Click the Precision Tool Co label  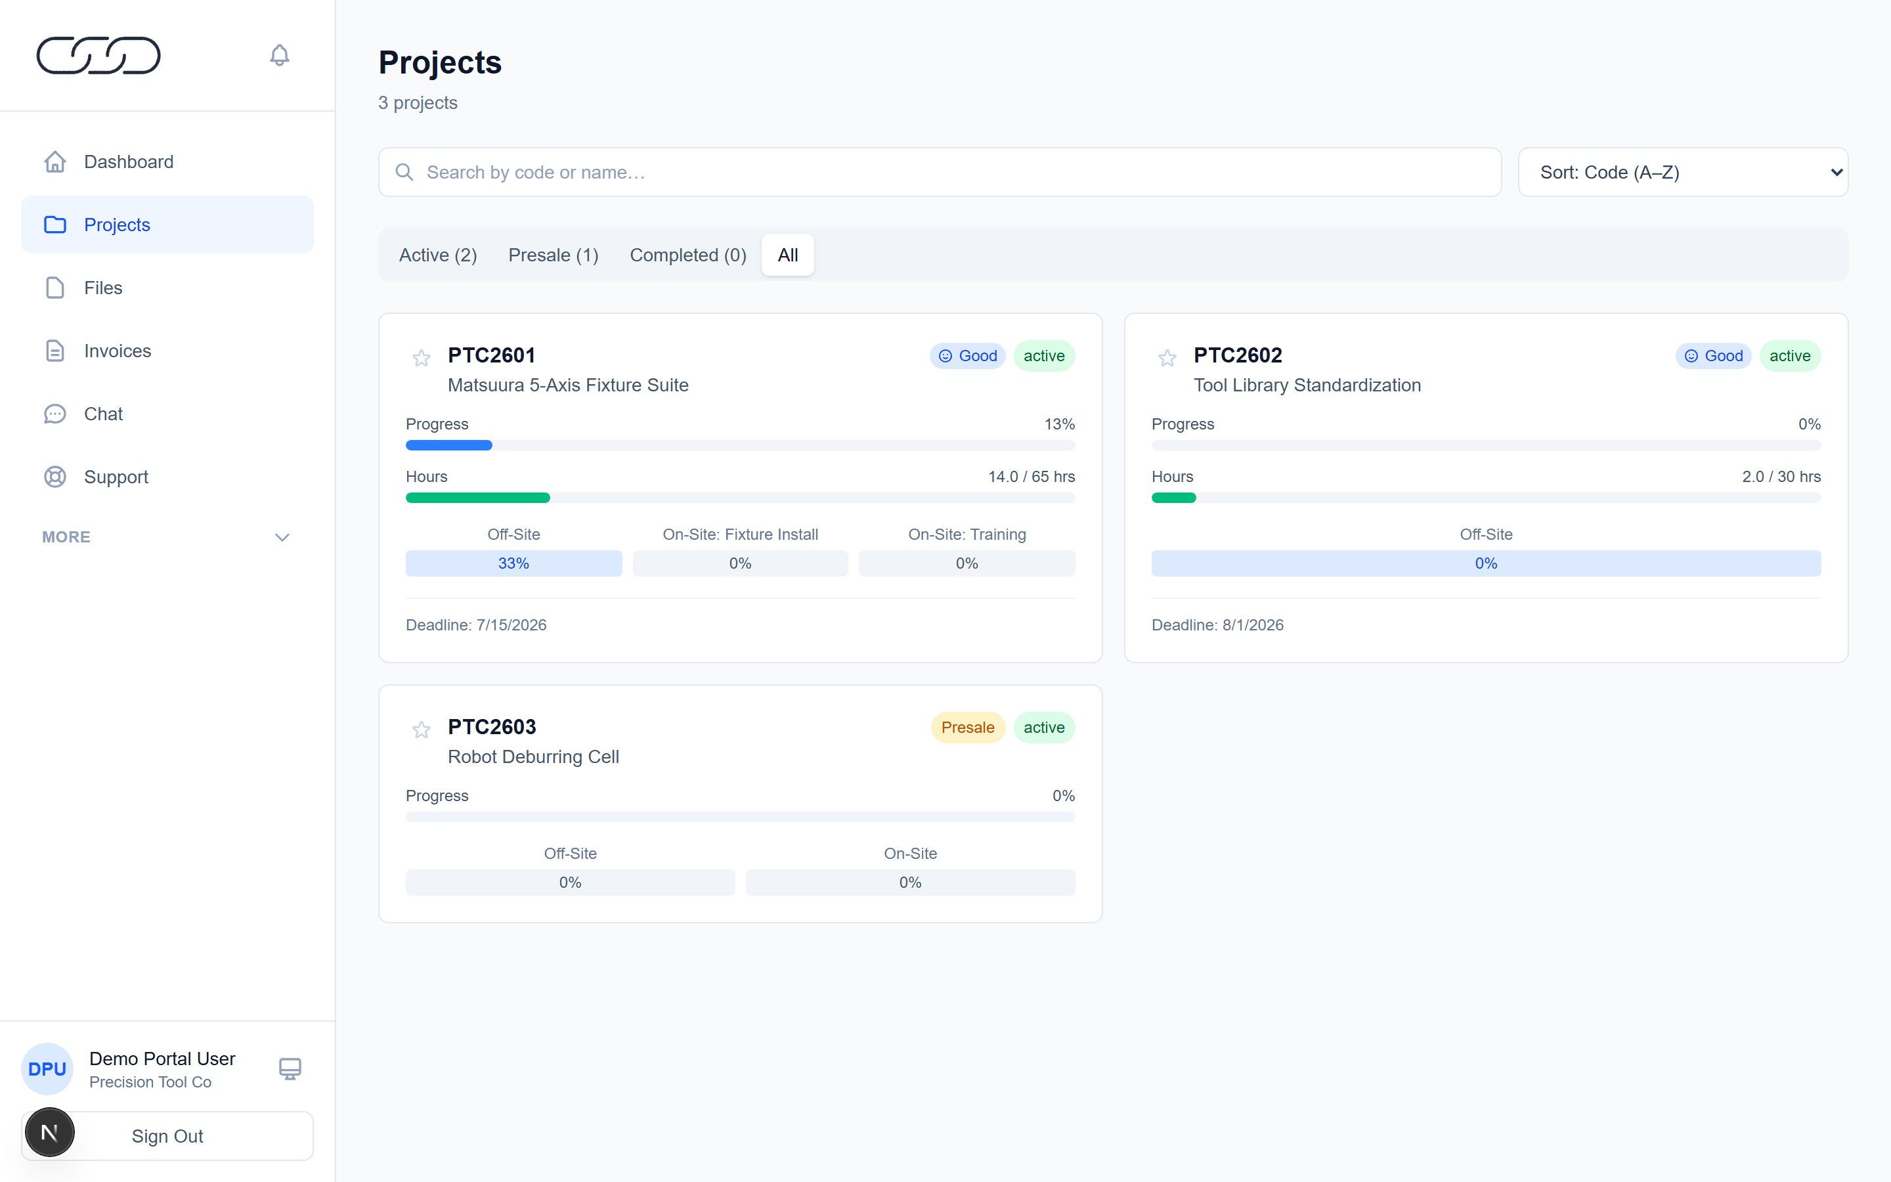tap(150, 1082)
